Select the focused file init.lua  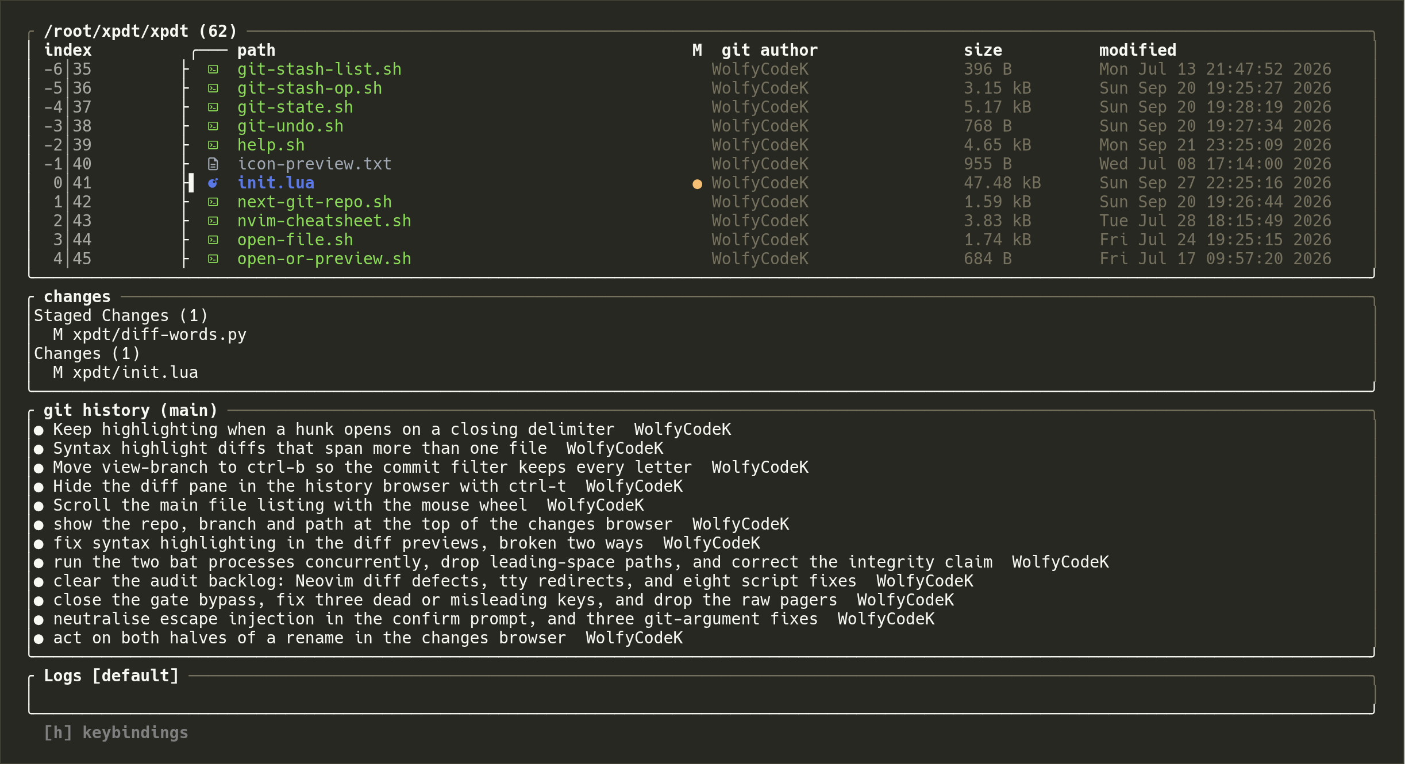(x=276, y=183)
